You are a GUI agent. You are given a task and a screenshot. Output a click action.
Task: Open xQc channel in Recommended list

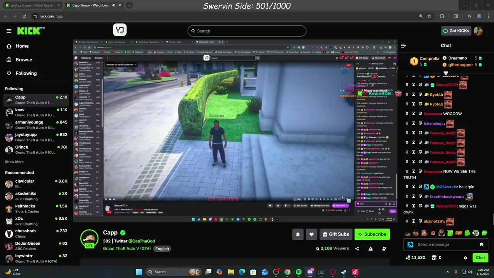click(x=36, y=221)
